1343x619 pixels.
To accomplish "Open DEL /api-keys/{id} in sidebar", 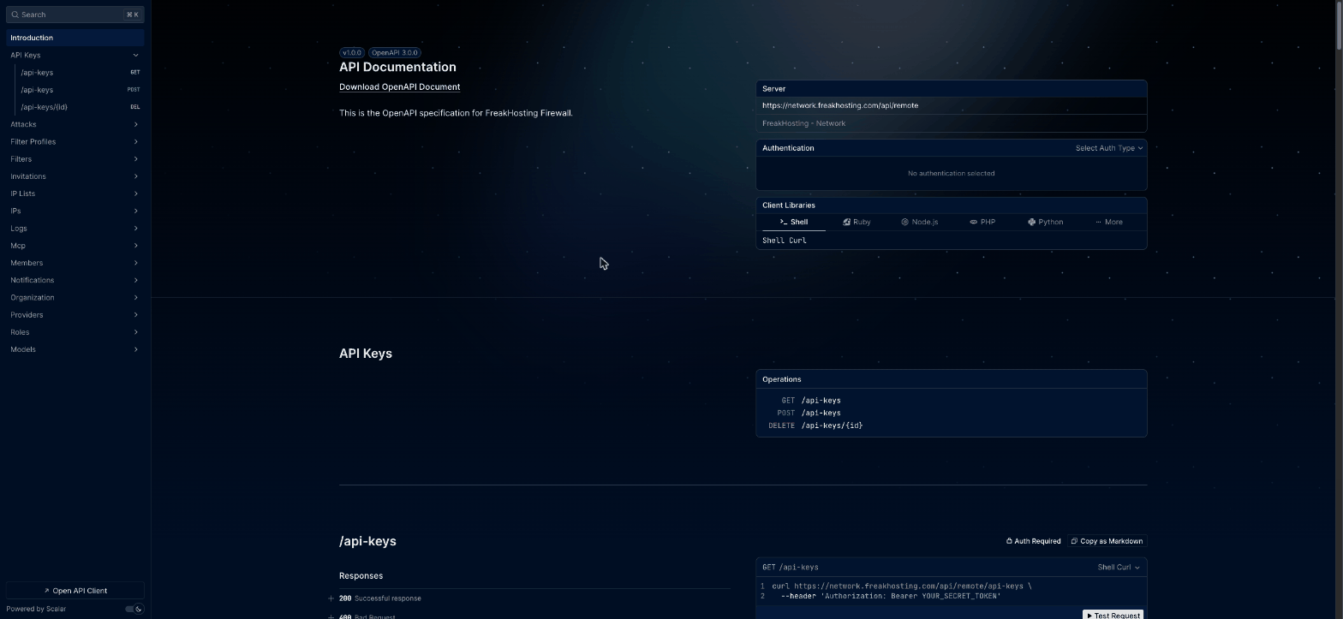I will click(x=81, y=107).
